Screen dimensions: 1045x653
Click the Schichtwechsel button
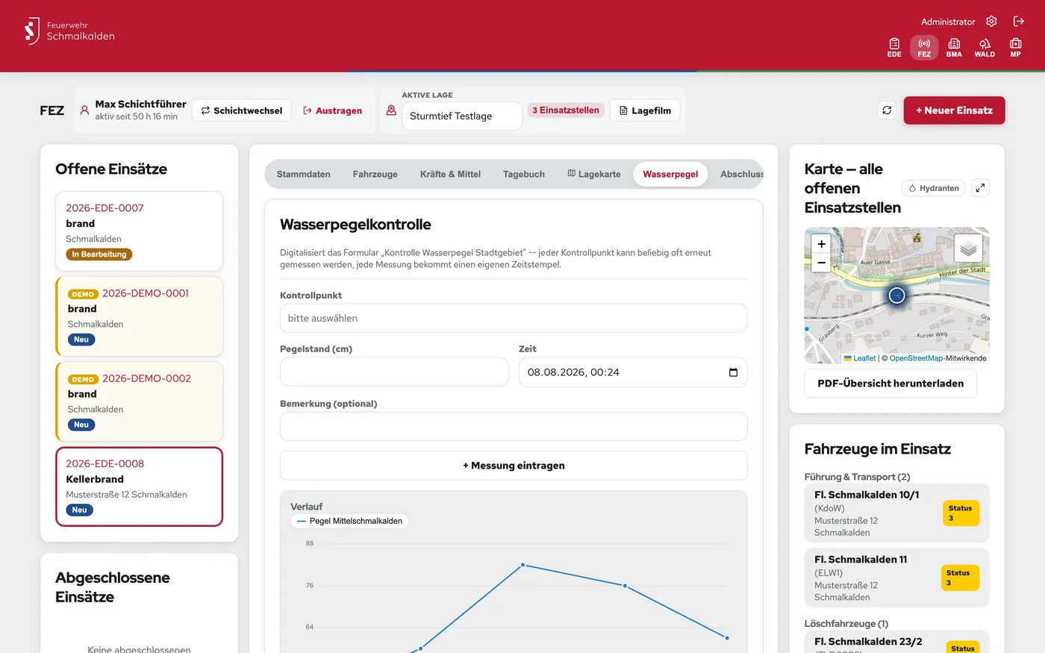pyautogui.click(x=242, y=110)
